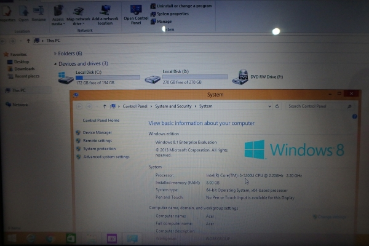
Task: Open System properties in ribbon
Action: pyautogui.click(x=170, y=14)
